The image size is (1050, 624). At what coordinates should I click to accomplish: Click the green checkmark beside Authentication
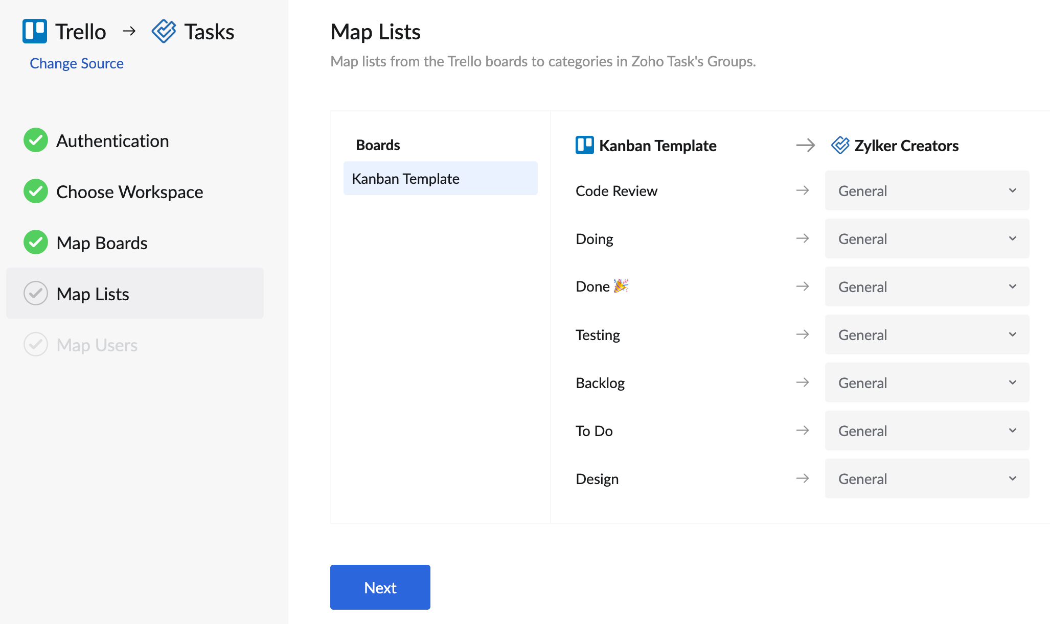[35, 140]
